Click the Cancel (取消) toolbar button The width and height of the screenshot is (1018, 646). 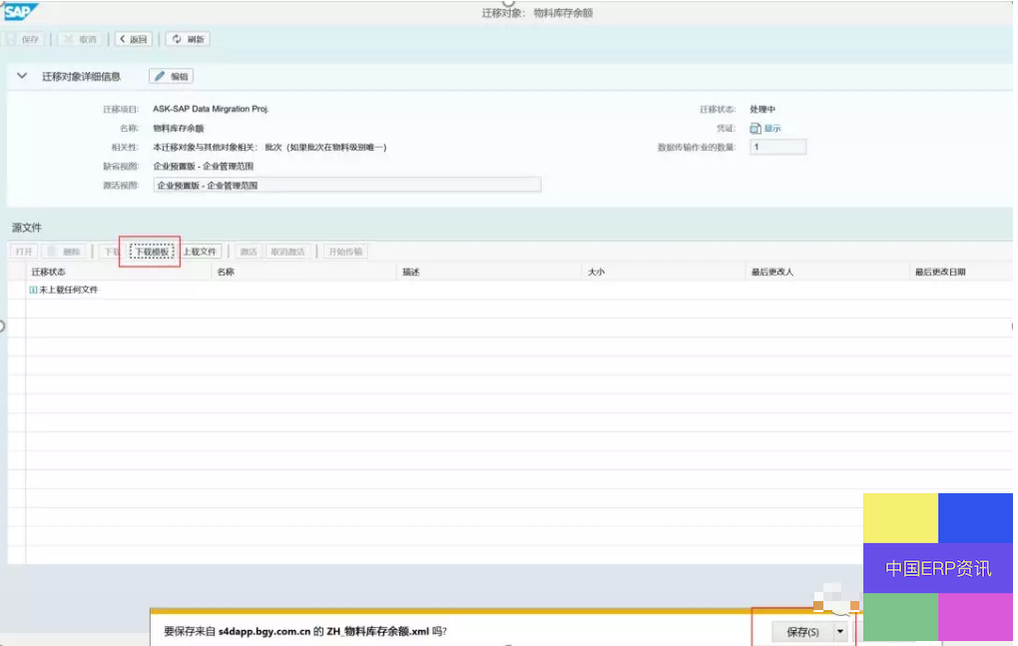coord(80,39)
